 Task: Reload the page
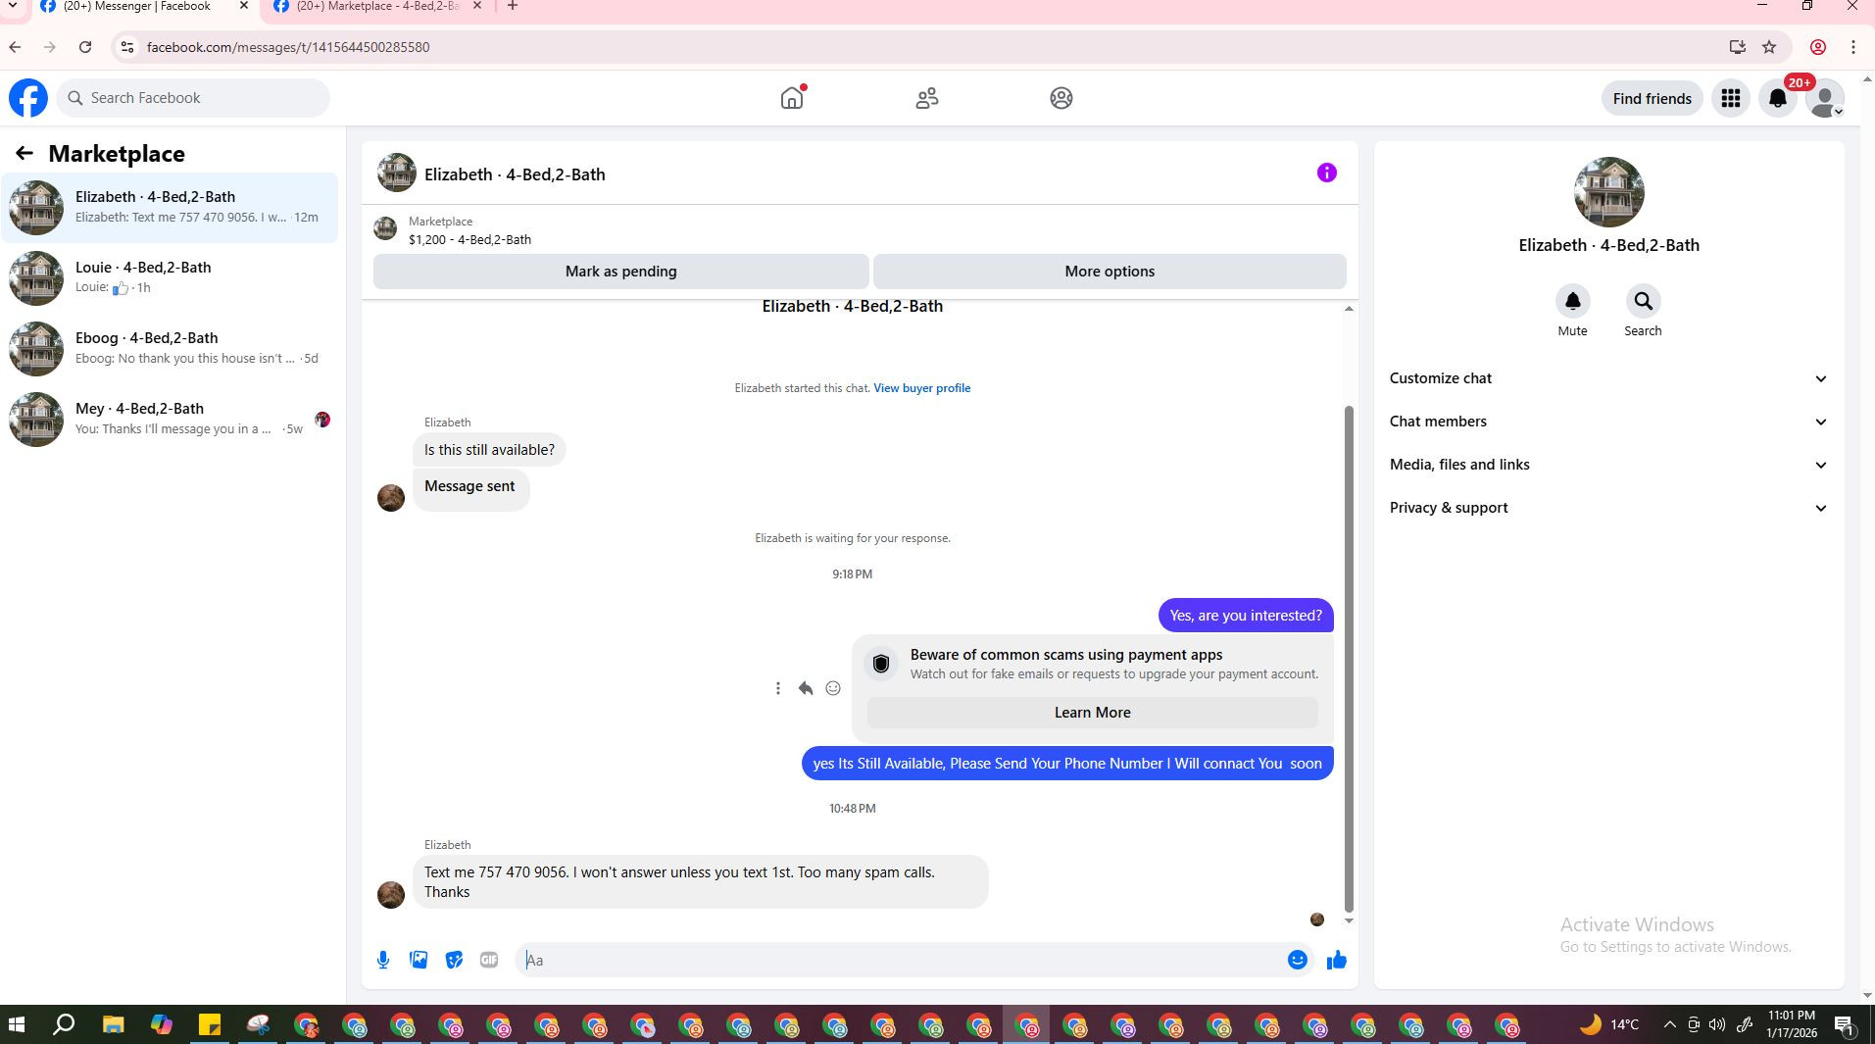coord(85,47)
